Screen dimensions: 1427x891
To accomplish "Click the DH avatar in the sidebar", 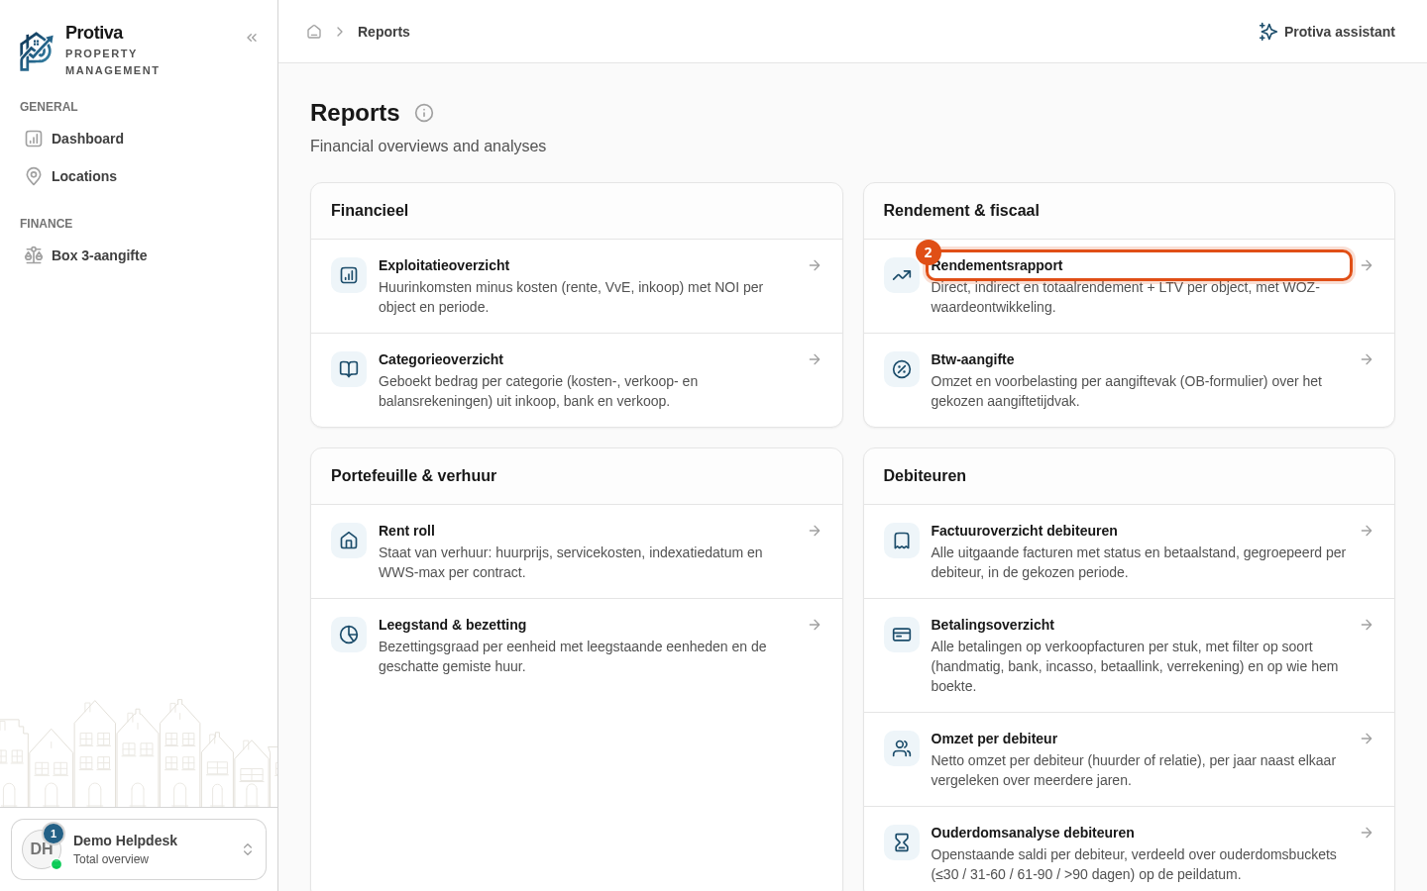I will tap(42, 849).
